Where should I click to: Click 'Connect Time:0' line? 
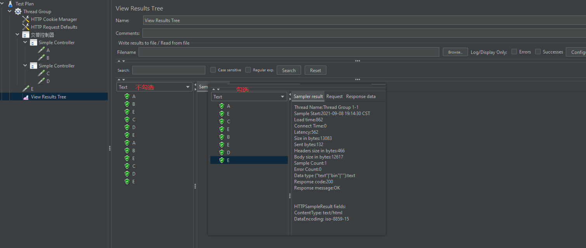pos(310,126)
